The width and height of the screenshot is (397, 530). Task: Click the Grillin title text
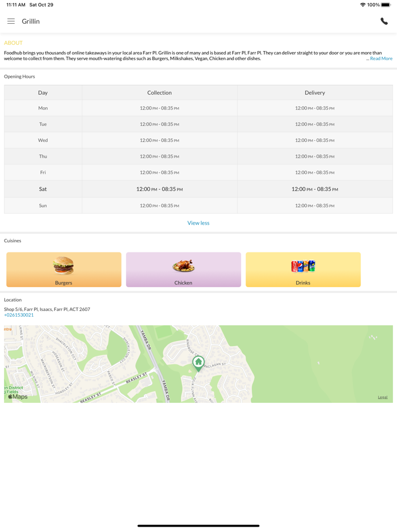[x=31, y=22]
